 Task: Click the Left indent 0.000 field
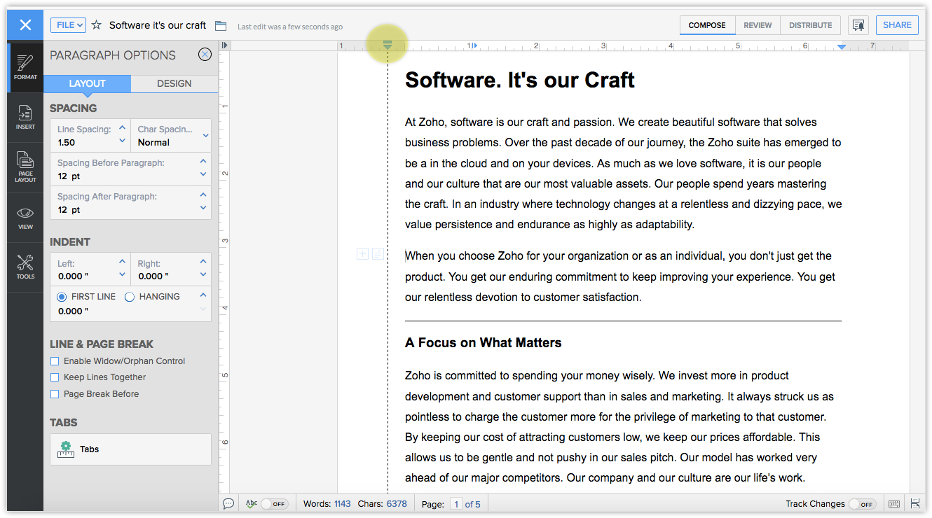[74, 276]
